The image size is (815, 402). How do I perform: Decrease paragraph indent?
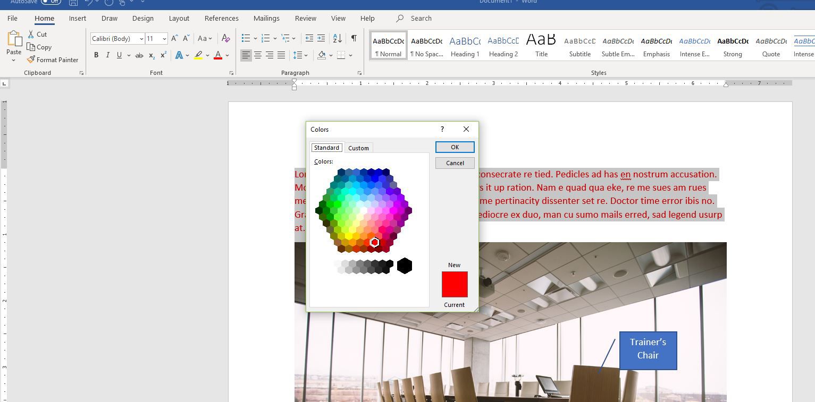(x=309, y=38)
